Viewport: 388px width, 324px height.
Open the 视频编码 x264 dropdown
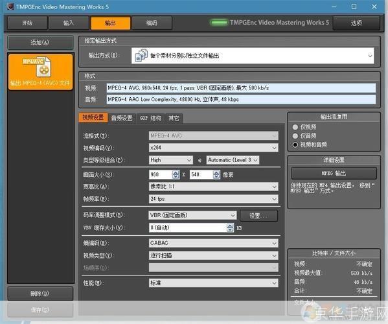(213, 148)
